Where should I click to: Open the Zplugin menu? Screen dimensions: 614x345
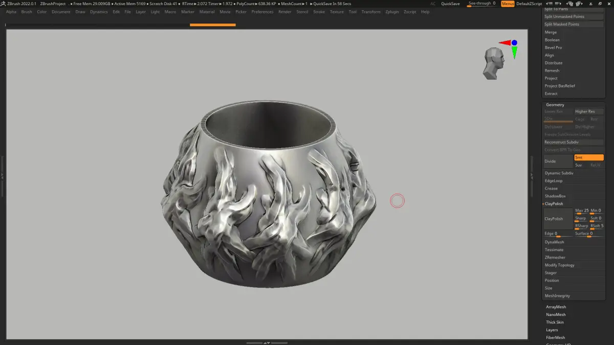[x=392, y=12]
